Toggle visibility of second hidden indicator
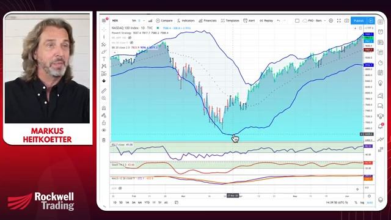The image size is (391, 220). [131, 43]
